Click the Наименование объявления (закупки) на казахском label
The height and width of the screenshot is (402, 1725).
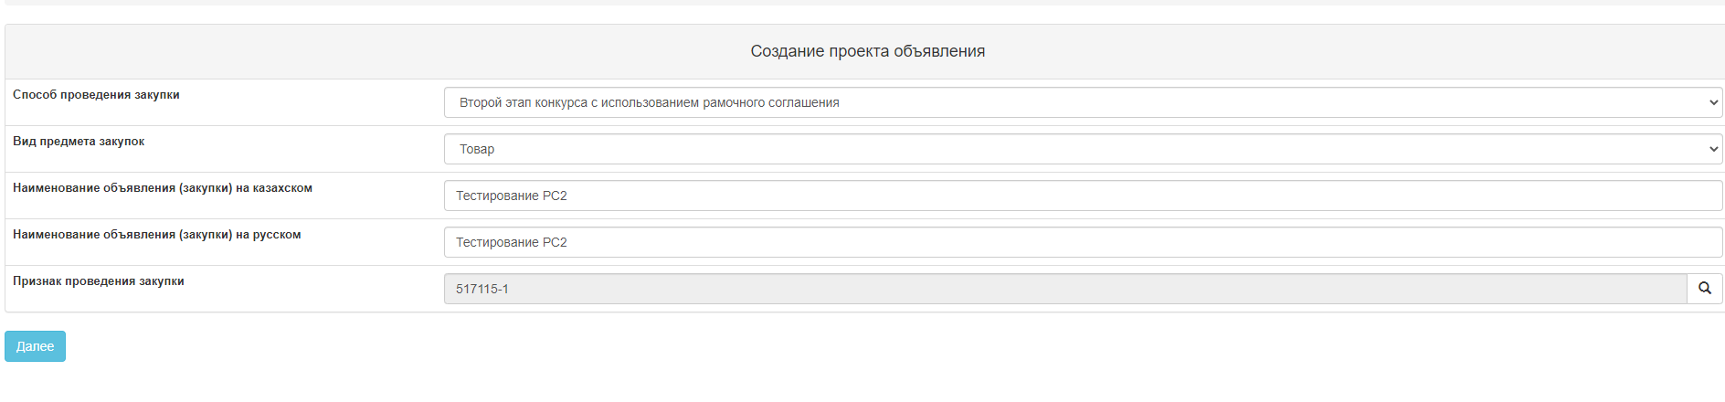(x=163, y=188)
